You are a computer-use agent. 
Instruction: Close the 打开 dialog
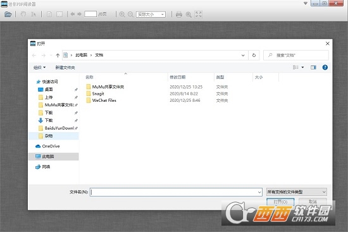(328, 44)
